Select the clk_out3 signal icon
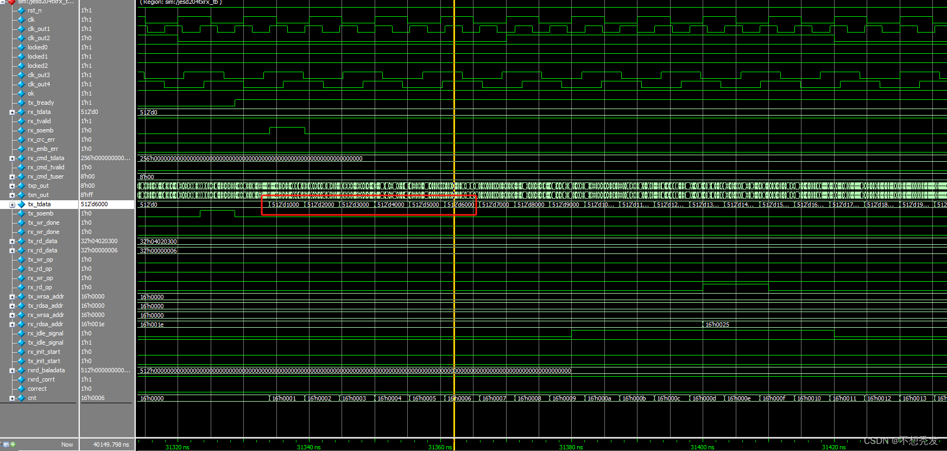This screenshot has width=947, height=451. [x=21, y=75]
